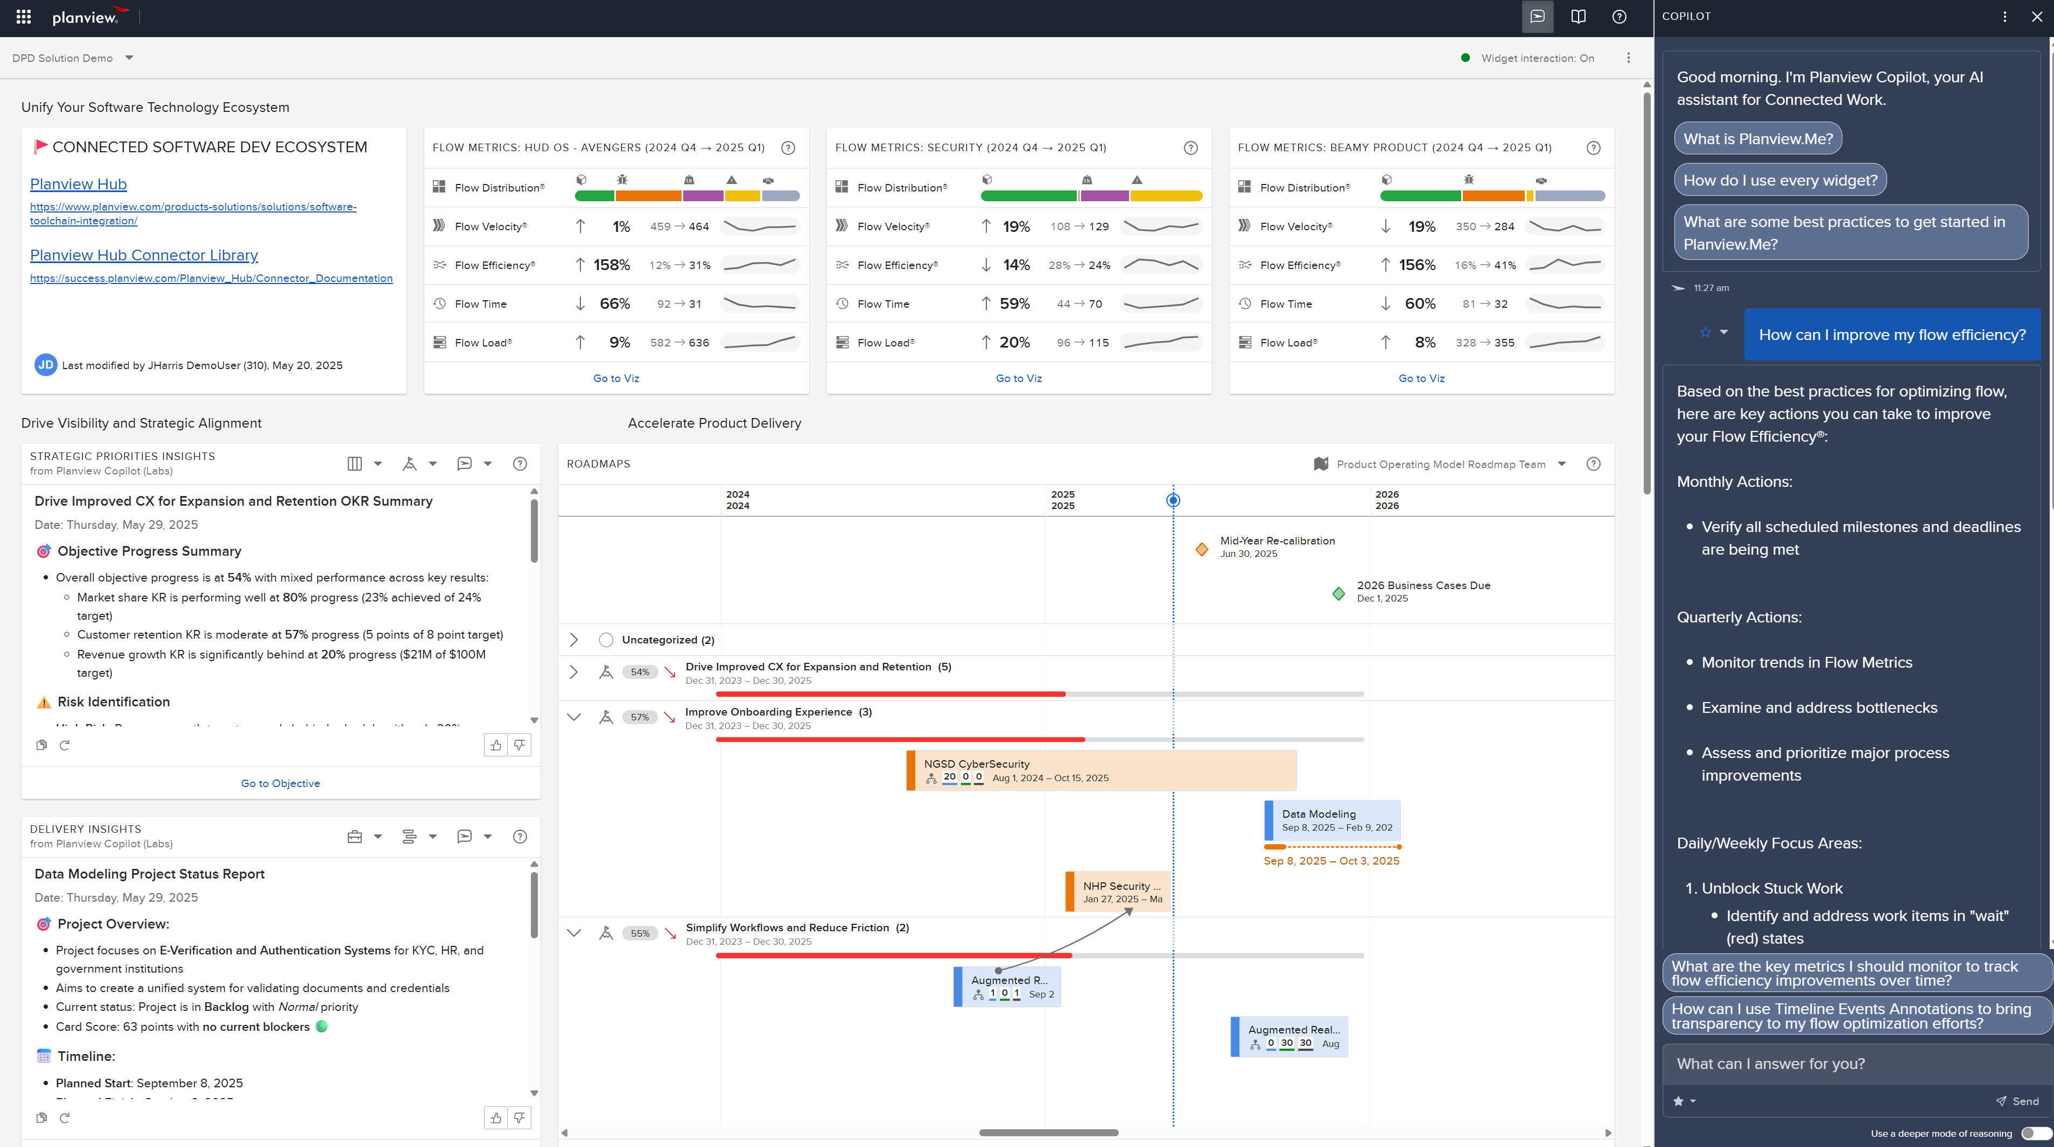Open objective selector dropdown in Strategic Priorities
Viewport: 2054px width, 1147px height.
coord(420,464)
